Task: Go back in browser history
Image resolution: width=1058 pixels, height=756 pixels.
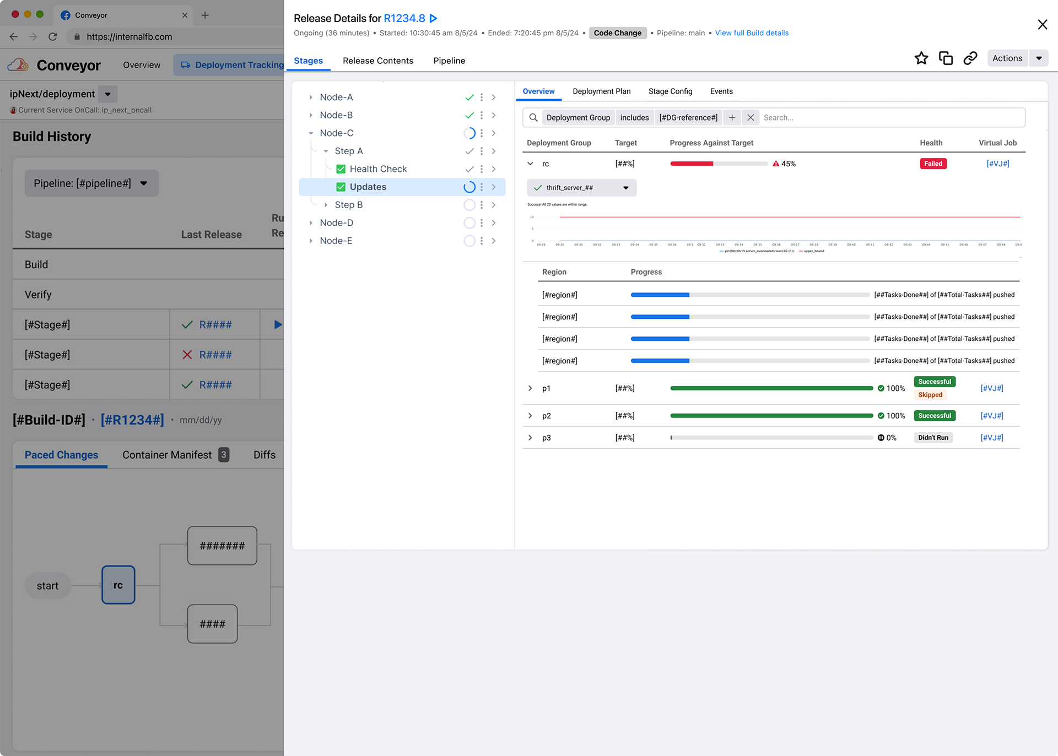Action: click(x=14, y=36)
